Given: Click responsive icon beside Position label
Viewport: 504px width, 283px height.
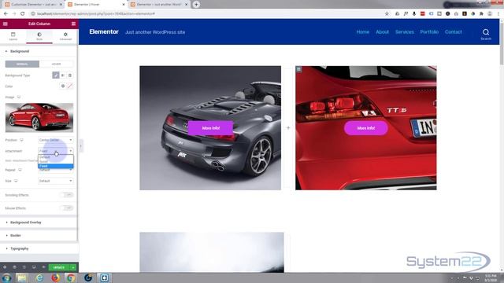Looking at the screenshot, I should click(x=21, y=140).
